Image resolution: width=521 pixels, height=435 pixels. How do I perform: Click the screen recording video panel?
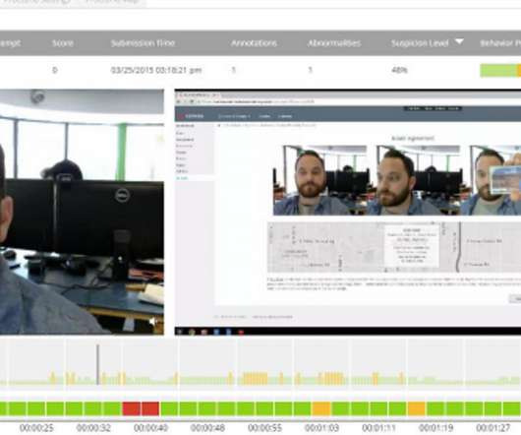click(348, 212)
